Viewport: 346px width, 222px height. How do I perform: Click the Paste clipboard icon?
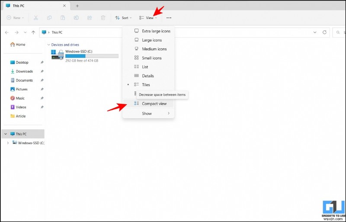[63, 18]
